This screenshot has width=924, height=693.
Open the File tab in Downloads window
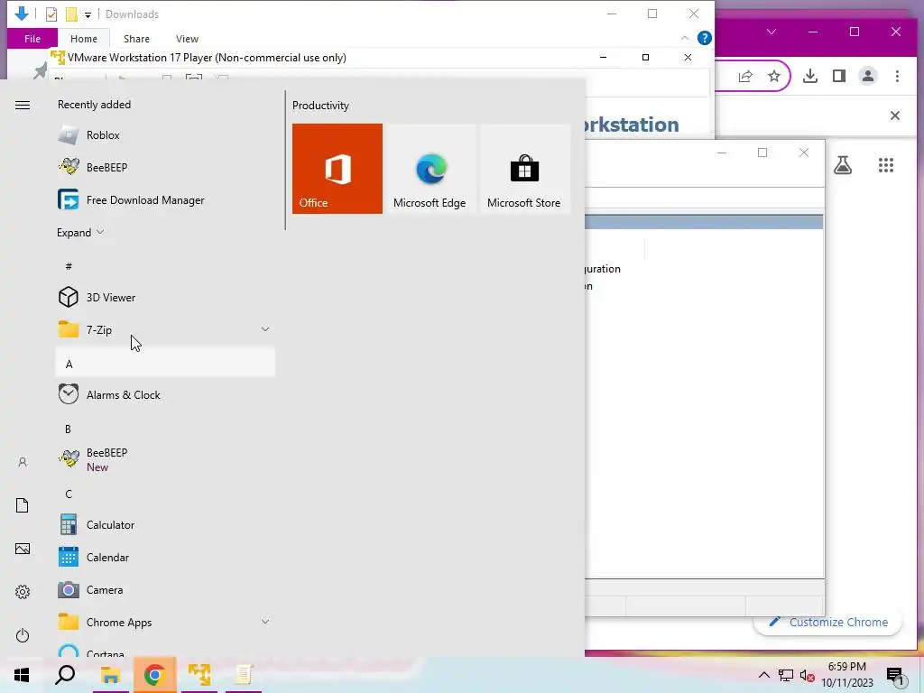(x=32, y=39)
